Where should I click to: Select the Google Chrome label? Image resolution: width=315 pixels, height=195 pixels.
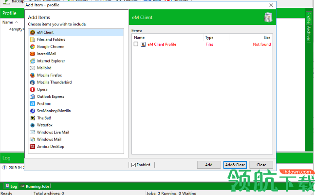pyautogui.click(x=51, y=47)
